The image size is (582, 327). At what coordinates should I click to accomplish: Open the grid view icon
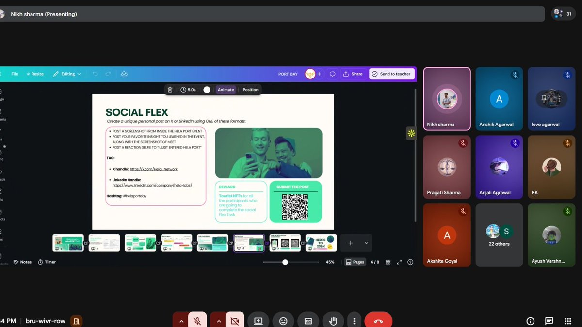point(388,262)
